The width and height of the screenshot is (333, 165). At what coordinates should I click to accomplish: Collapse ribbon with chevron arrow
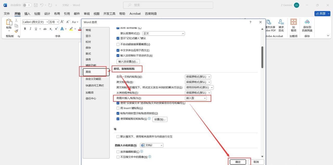tap(328, 36)
